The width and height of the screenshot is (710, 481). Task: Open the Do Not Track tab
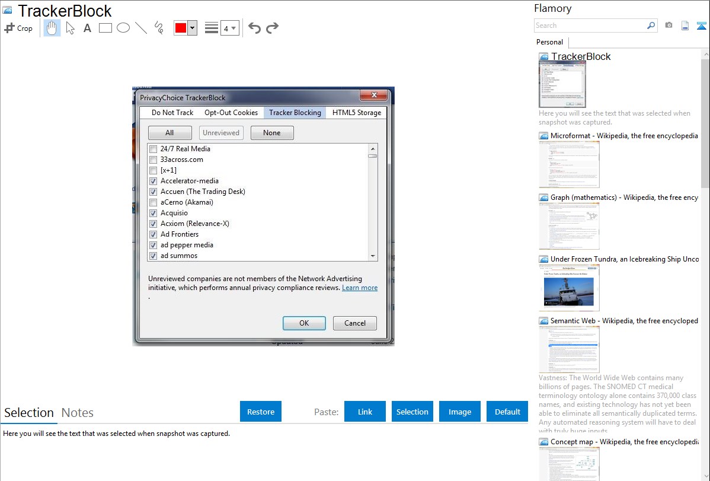[172, 113]
